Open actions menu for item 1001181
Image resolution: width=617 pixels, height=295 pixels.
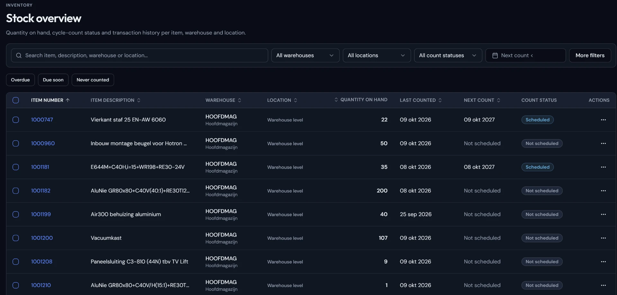click(603, 167)
